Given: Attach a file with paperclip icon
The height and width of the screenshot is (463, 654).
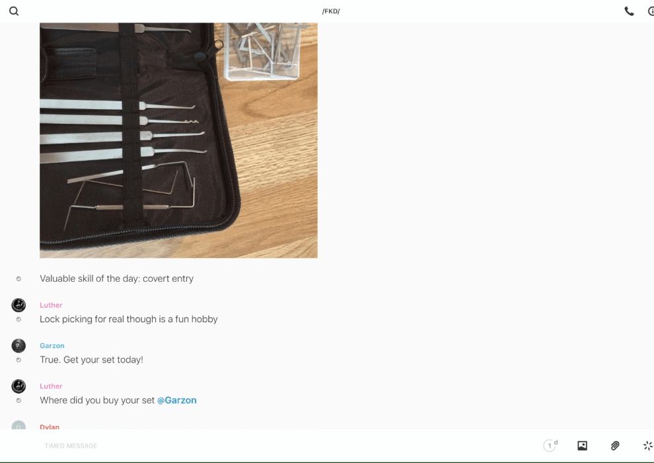Looking at the screenshot, I should (x=615, y=445).
